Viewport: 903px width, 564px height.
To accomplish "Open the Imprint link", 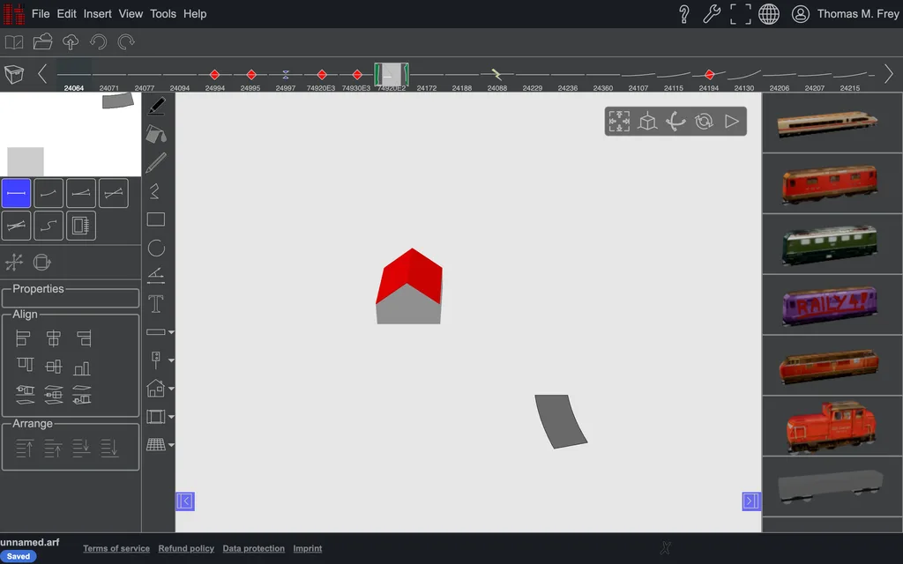I will coord(308,548).
